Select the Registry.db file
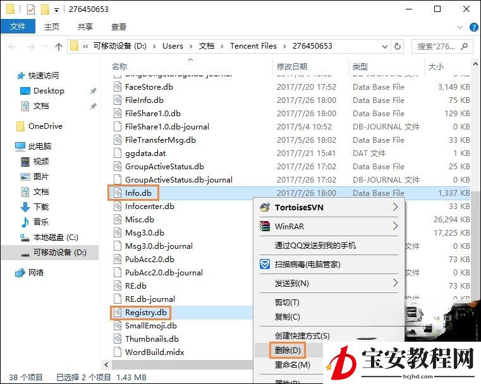Viewport: 481px width, 384px height. pyautogui.click(x=146, y=313)
